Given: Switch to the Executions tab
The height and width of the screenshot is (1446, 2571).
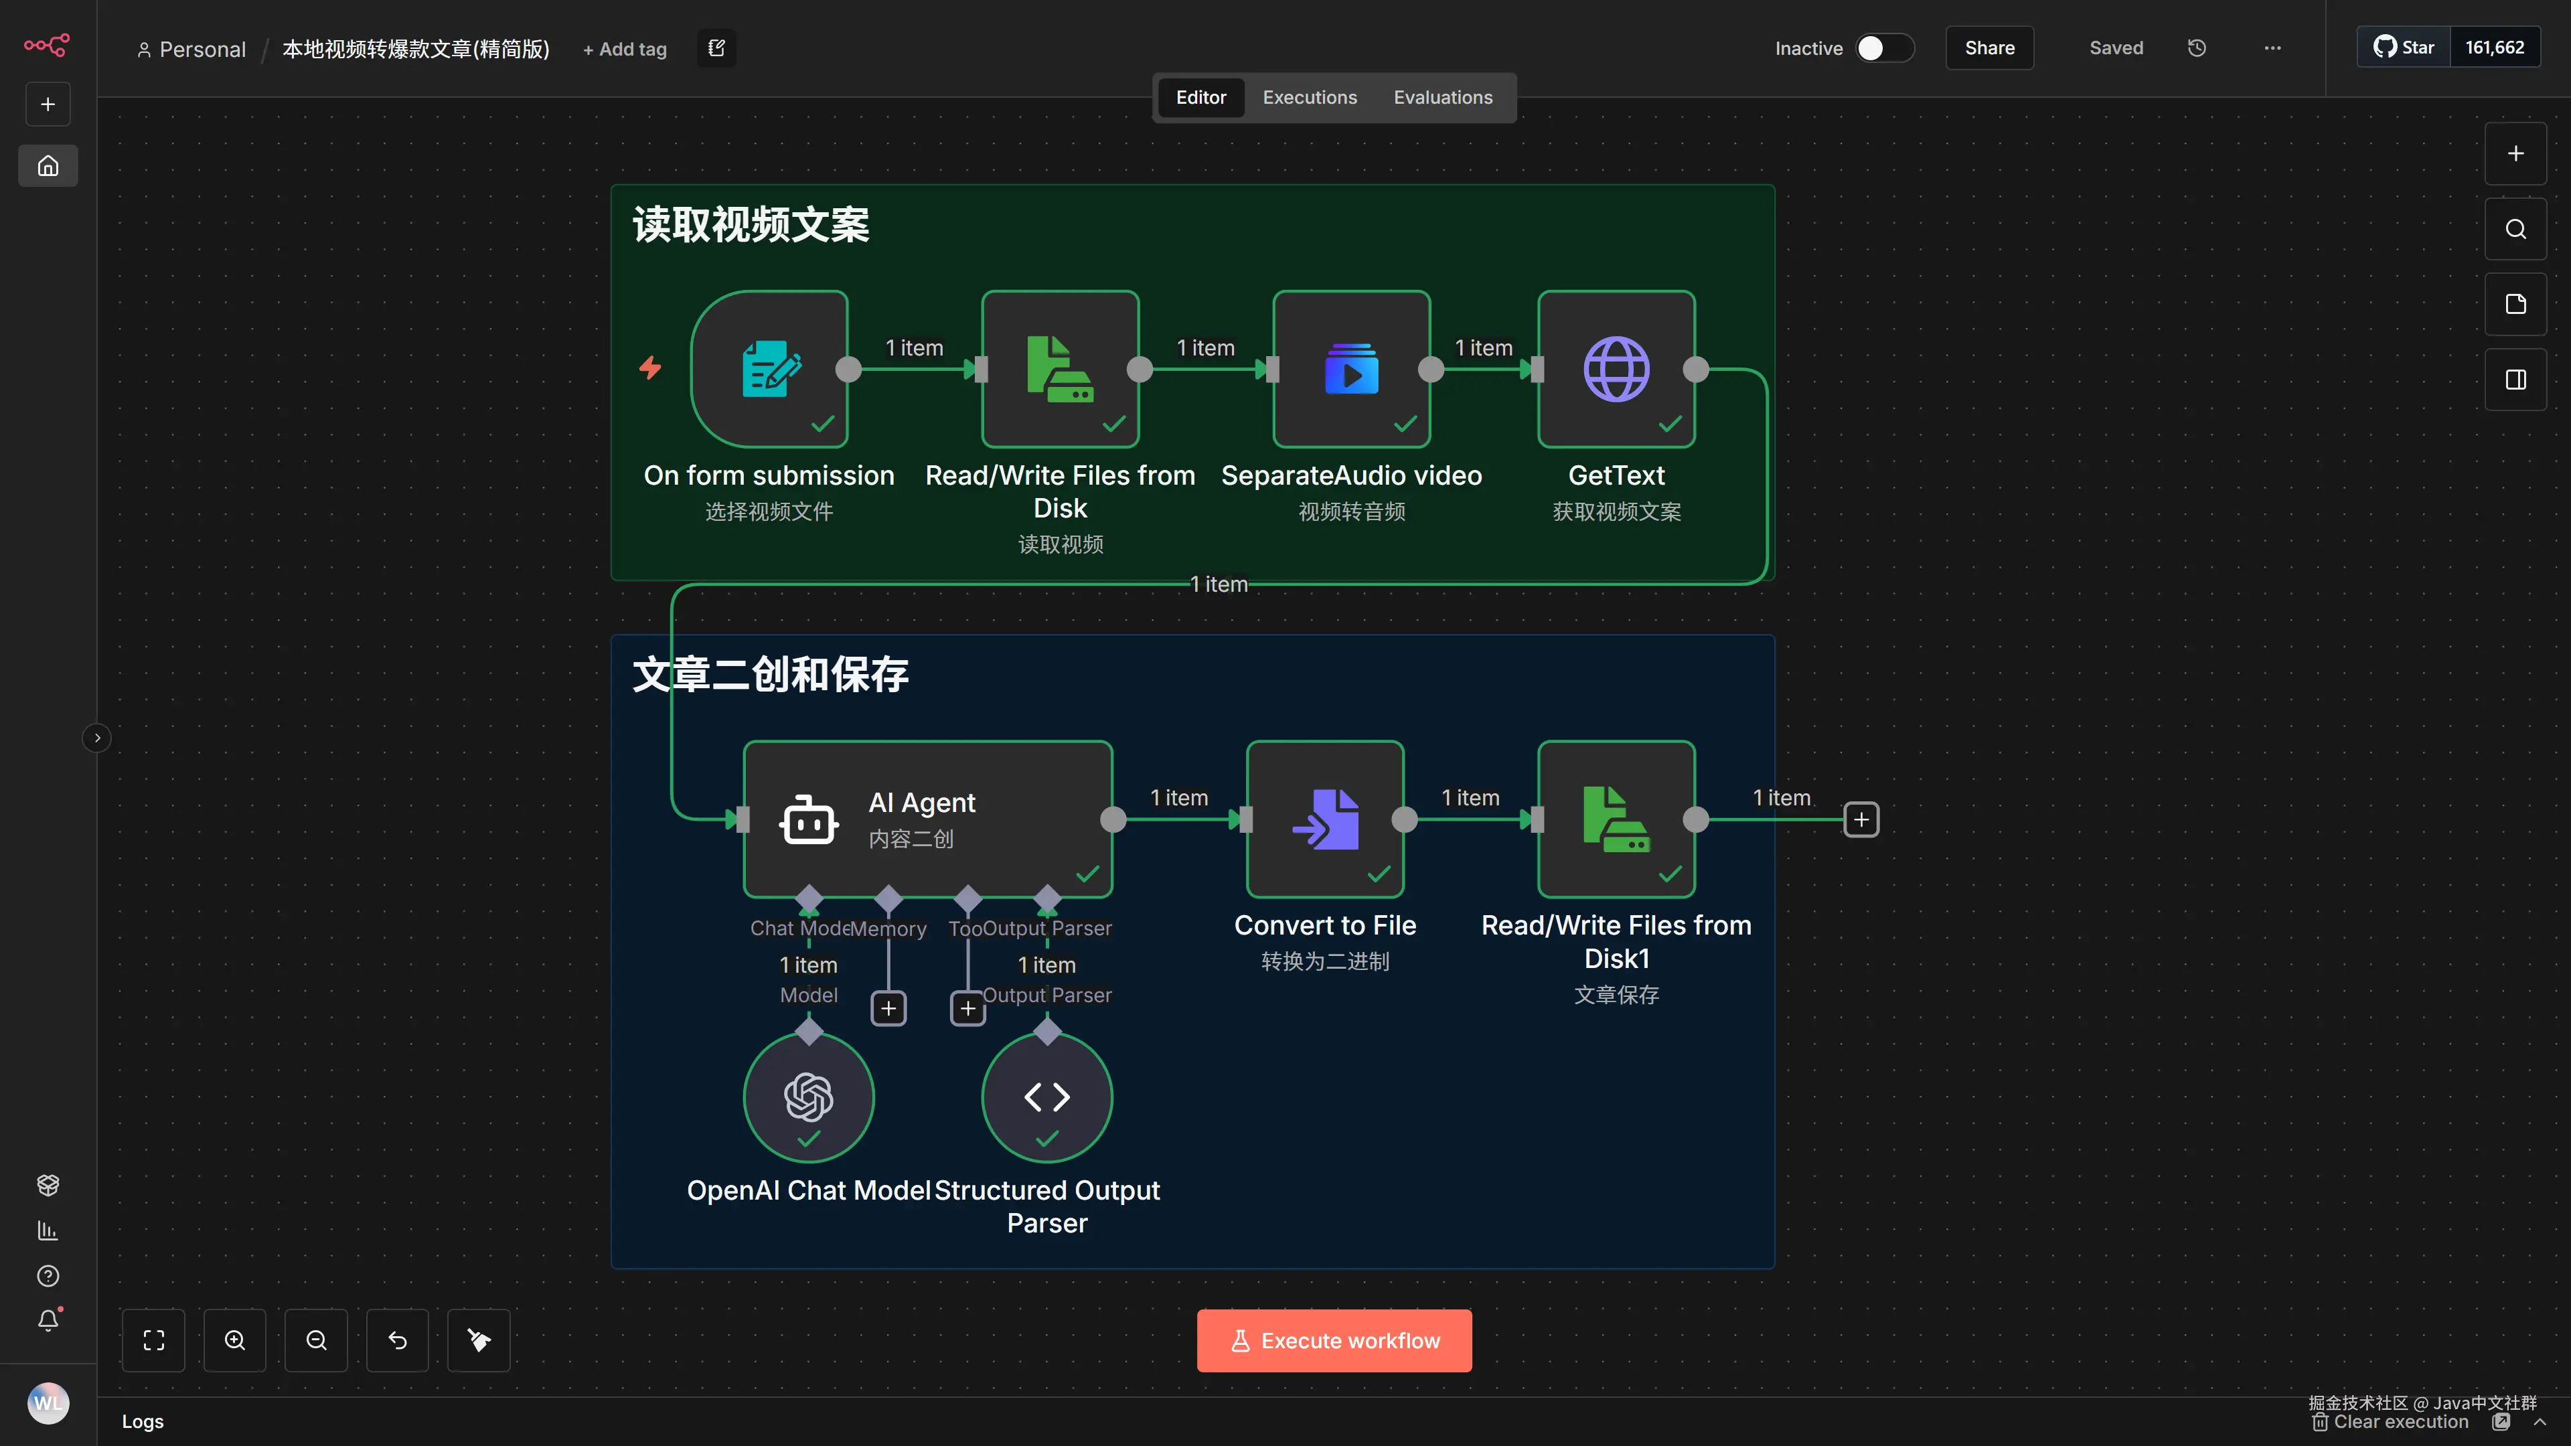Looking at the screenshot, I should [x=1310, y=98].
